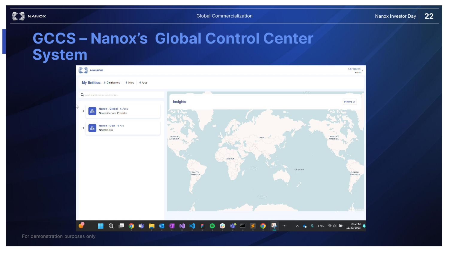This screenshot has height=253, width=449.
Task: Focus the entity name search field
Action: (123, 95)
